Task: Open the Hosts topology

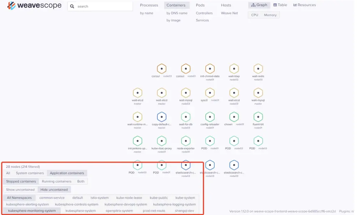Action: pyautogui.click(x=226, y=5)
